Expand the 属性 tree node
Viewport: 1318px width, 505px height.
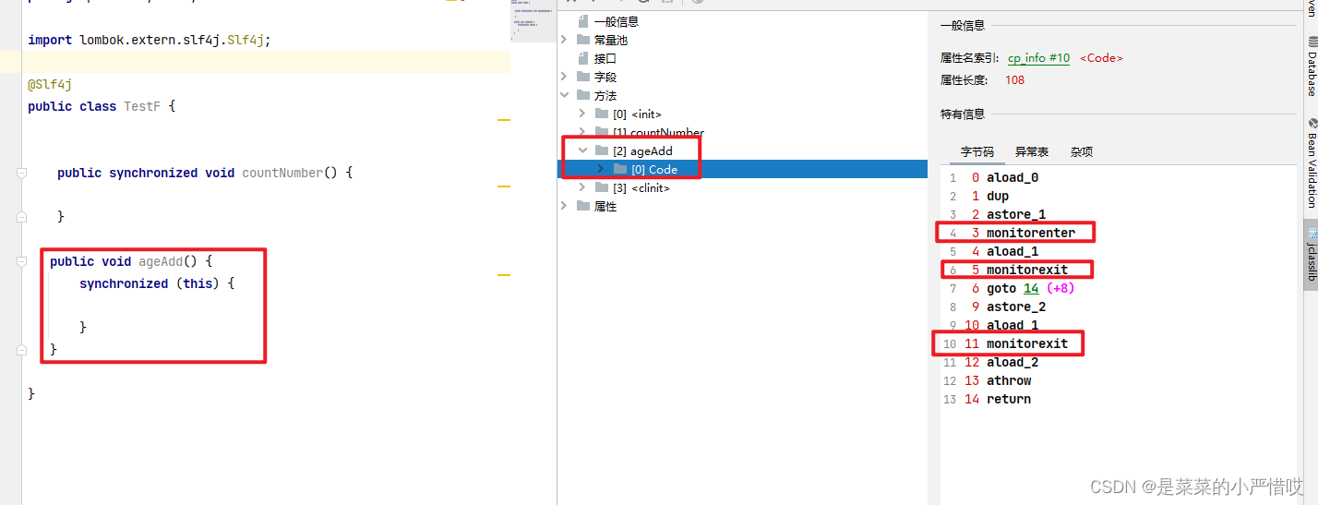point(565,206)
